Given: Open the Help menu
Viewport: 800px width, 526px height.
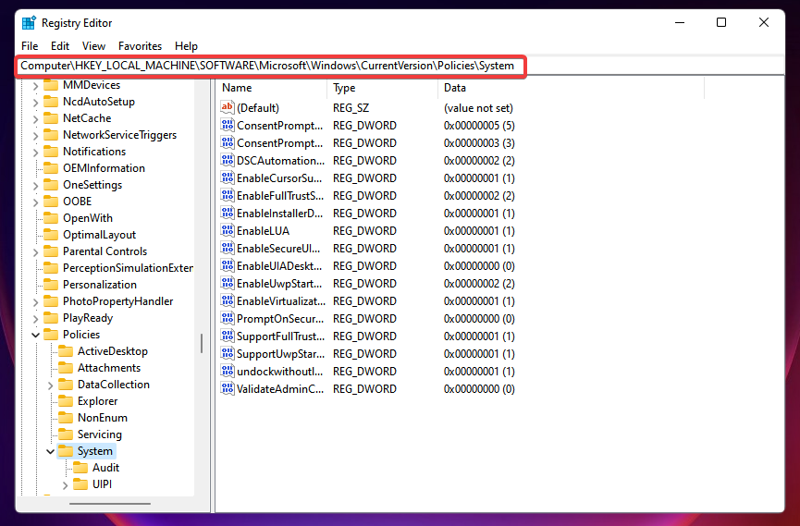Looking at the screenshot, I should pos(186,46).
